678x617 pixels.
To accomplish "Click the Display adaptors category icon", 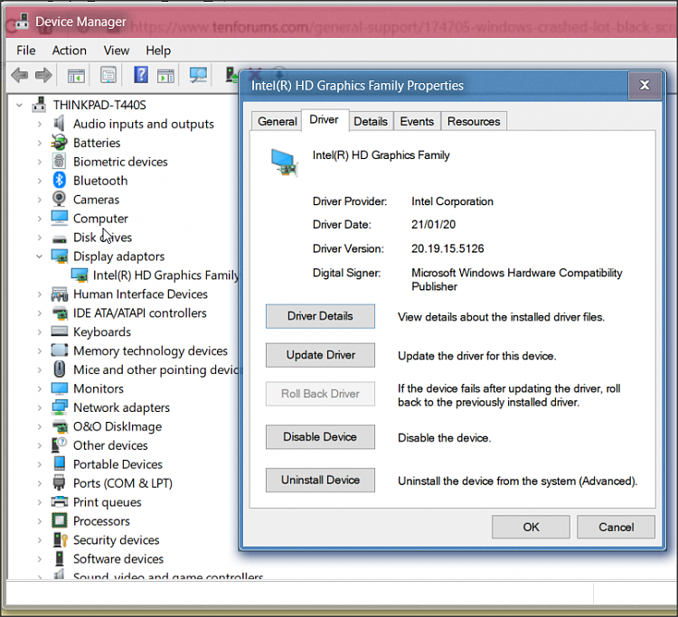I will (x=60, y=257).
